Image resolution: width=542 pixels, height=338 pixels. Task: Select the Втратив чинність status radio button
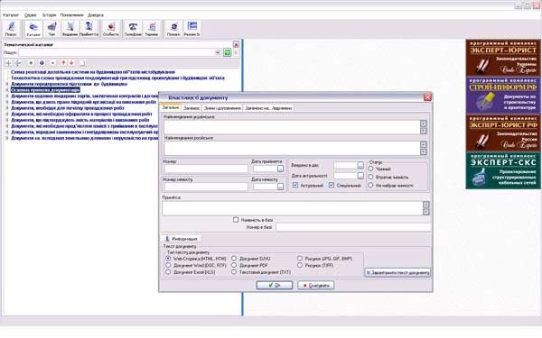pyautogui.click(x=371, y=177)
